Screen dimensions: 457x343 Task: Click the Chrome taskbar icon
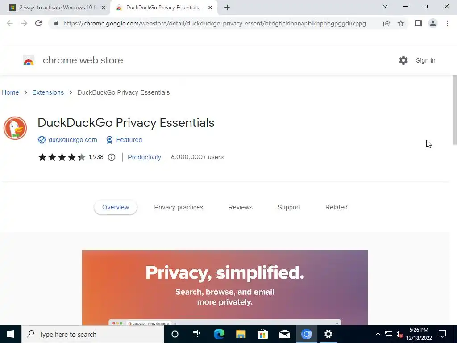click(306, 334)
